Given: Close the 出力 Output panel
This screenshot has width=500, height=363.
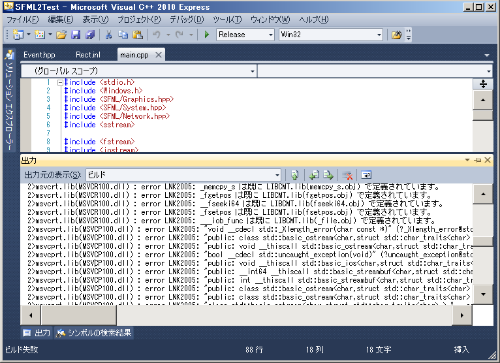Looking at the screenshot, I should [x=488, y=160].
